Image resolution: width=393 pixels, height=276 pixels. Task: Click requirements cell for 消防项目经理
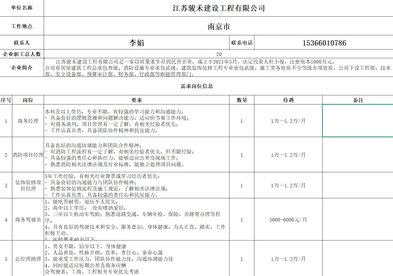[136, 155]
